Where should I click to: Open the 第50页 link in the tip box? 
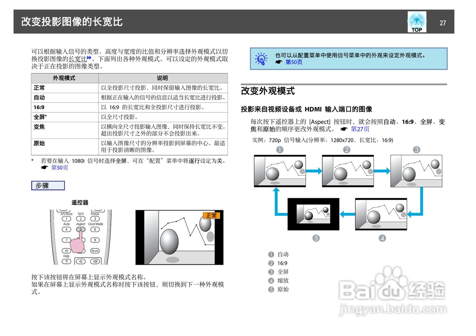click(x=294, y=62)
